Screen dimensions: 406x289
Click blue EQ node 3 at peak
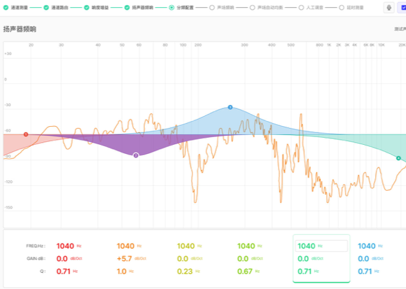[230, 107]
